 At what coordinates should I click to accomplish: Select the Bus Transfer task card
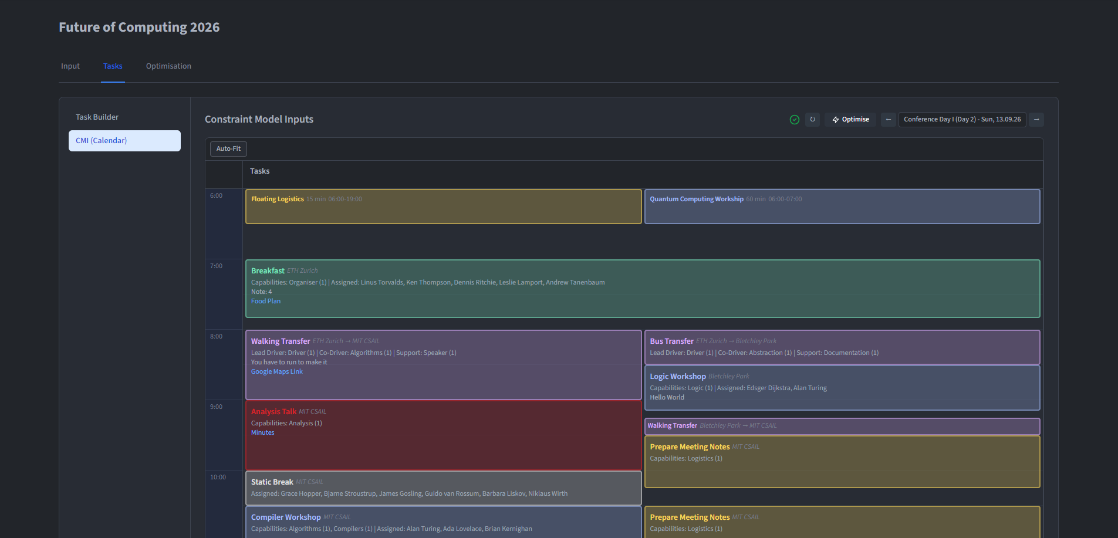pyautogui.click(x=842, y=347)
